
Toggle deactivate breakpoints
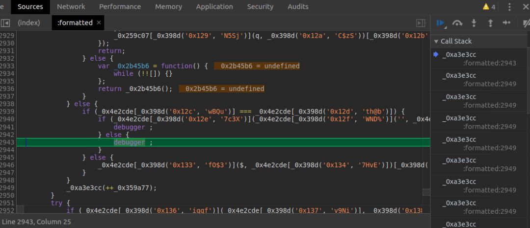(x=526, y=23)
